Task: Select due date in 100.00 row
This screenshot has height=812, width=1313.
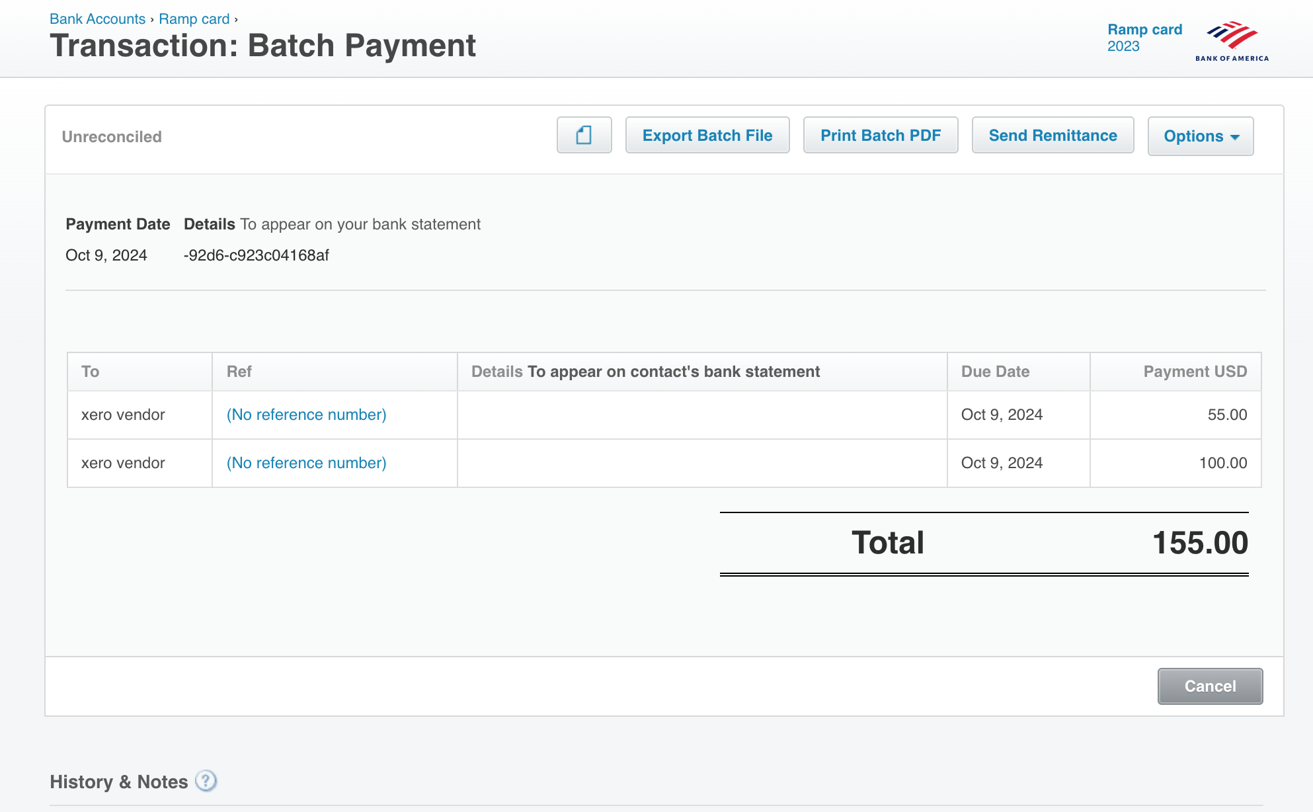Action: pos(1002,463)
